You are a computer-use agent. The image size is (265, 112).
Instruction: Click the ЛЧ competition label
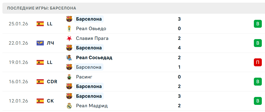pos(50,43)
